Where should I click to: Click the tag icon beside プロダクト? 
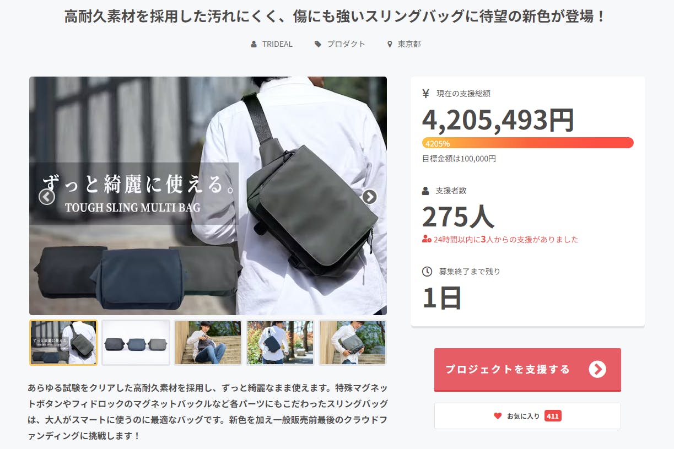pos(318,44)
